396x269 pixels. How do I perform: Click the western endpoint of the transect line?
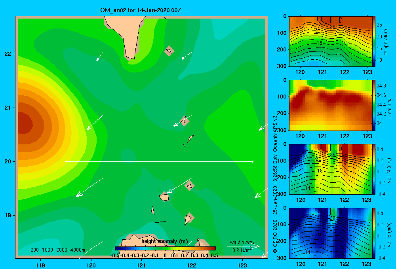coord(66,161)
